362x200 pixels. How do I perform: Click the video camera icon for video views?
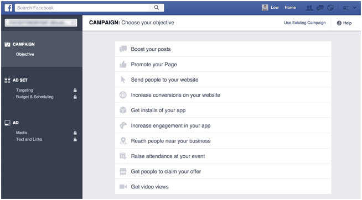coord(123,187)
